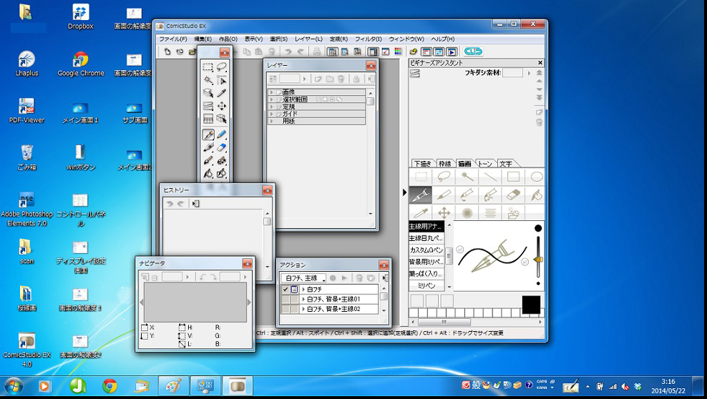Expand the 選択範囲 layer group
The width and height of the screenshot is (707, 399).
[271, 99]
